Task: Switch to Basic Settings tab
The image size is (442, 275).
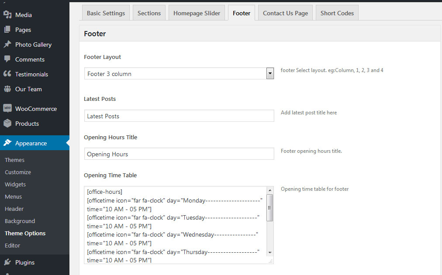Action: [106, 13]
